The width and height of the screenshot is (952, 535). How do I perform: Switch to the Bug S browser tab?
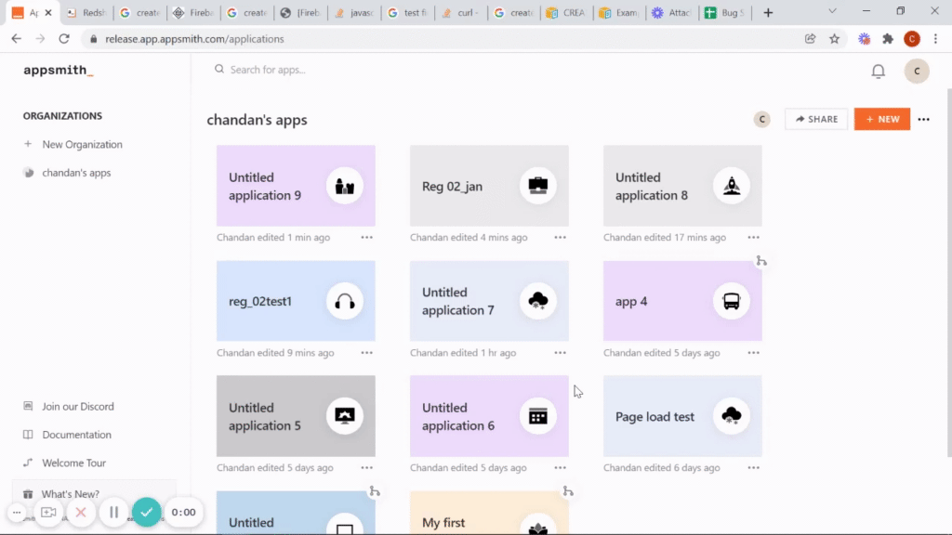[x=724, y=12]
